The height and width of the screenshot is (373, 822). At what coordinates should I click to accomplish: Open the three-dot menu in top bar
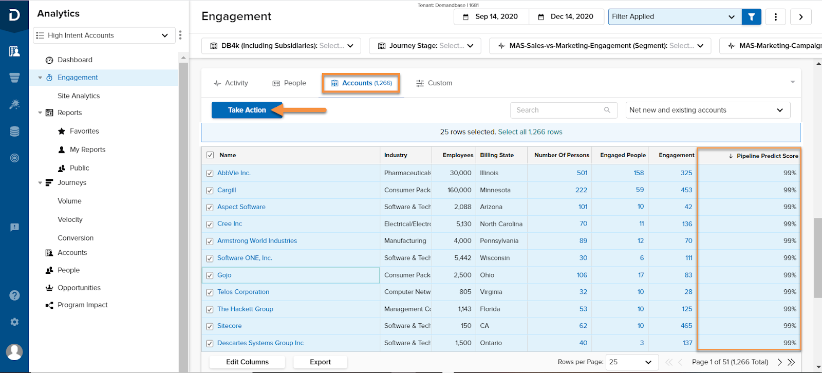(x=776, y=16)
